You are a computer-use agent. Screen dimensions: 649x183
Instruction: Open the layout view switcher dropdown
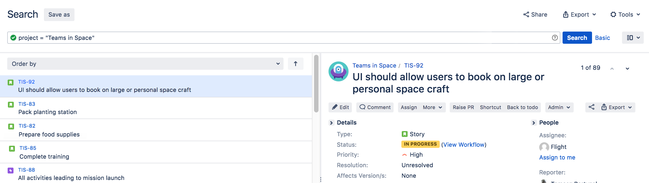(633, 38)
